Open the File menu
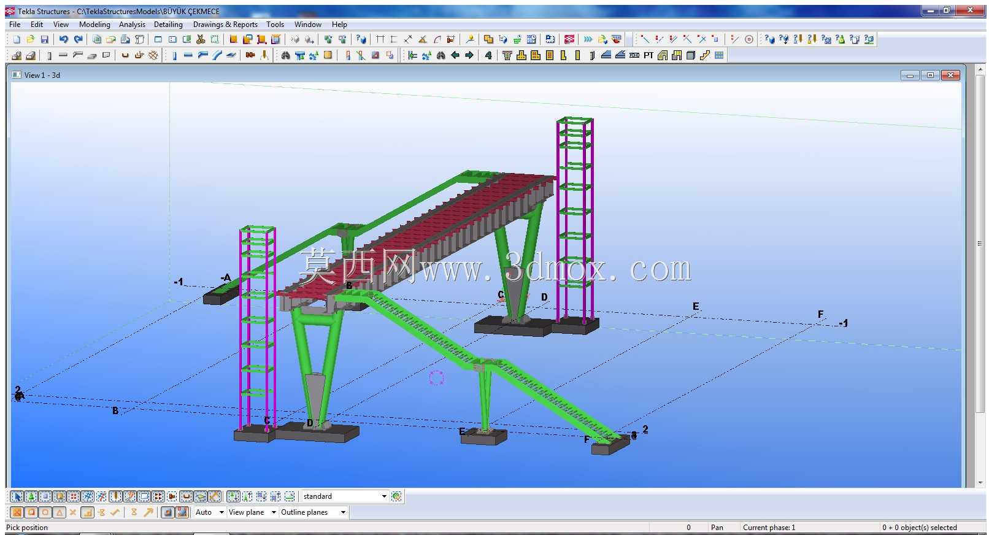The width and height of the screenshot is (989, 535). (x=15, y=25)
